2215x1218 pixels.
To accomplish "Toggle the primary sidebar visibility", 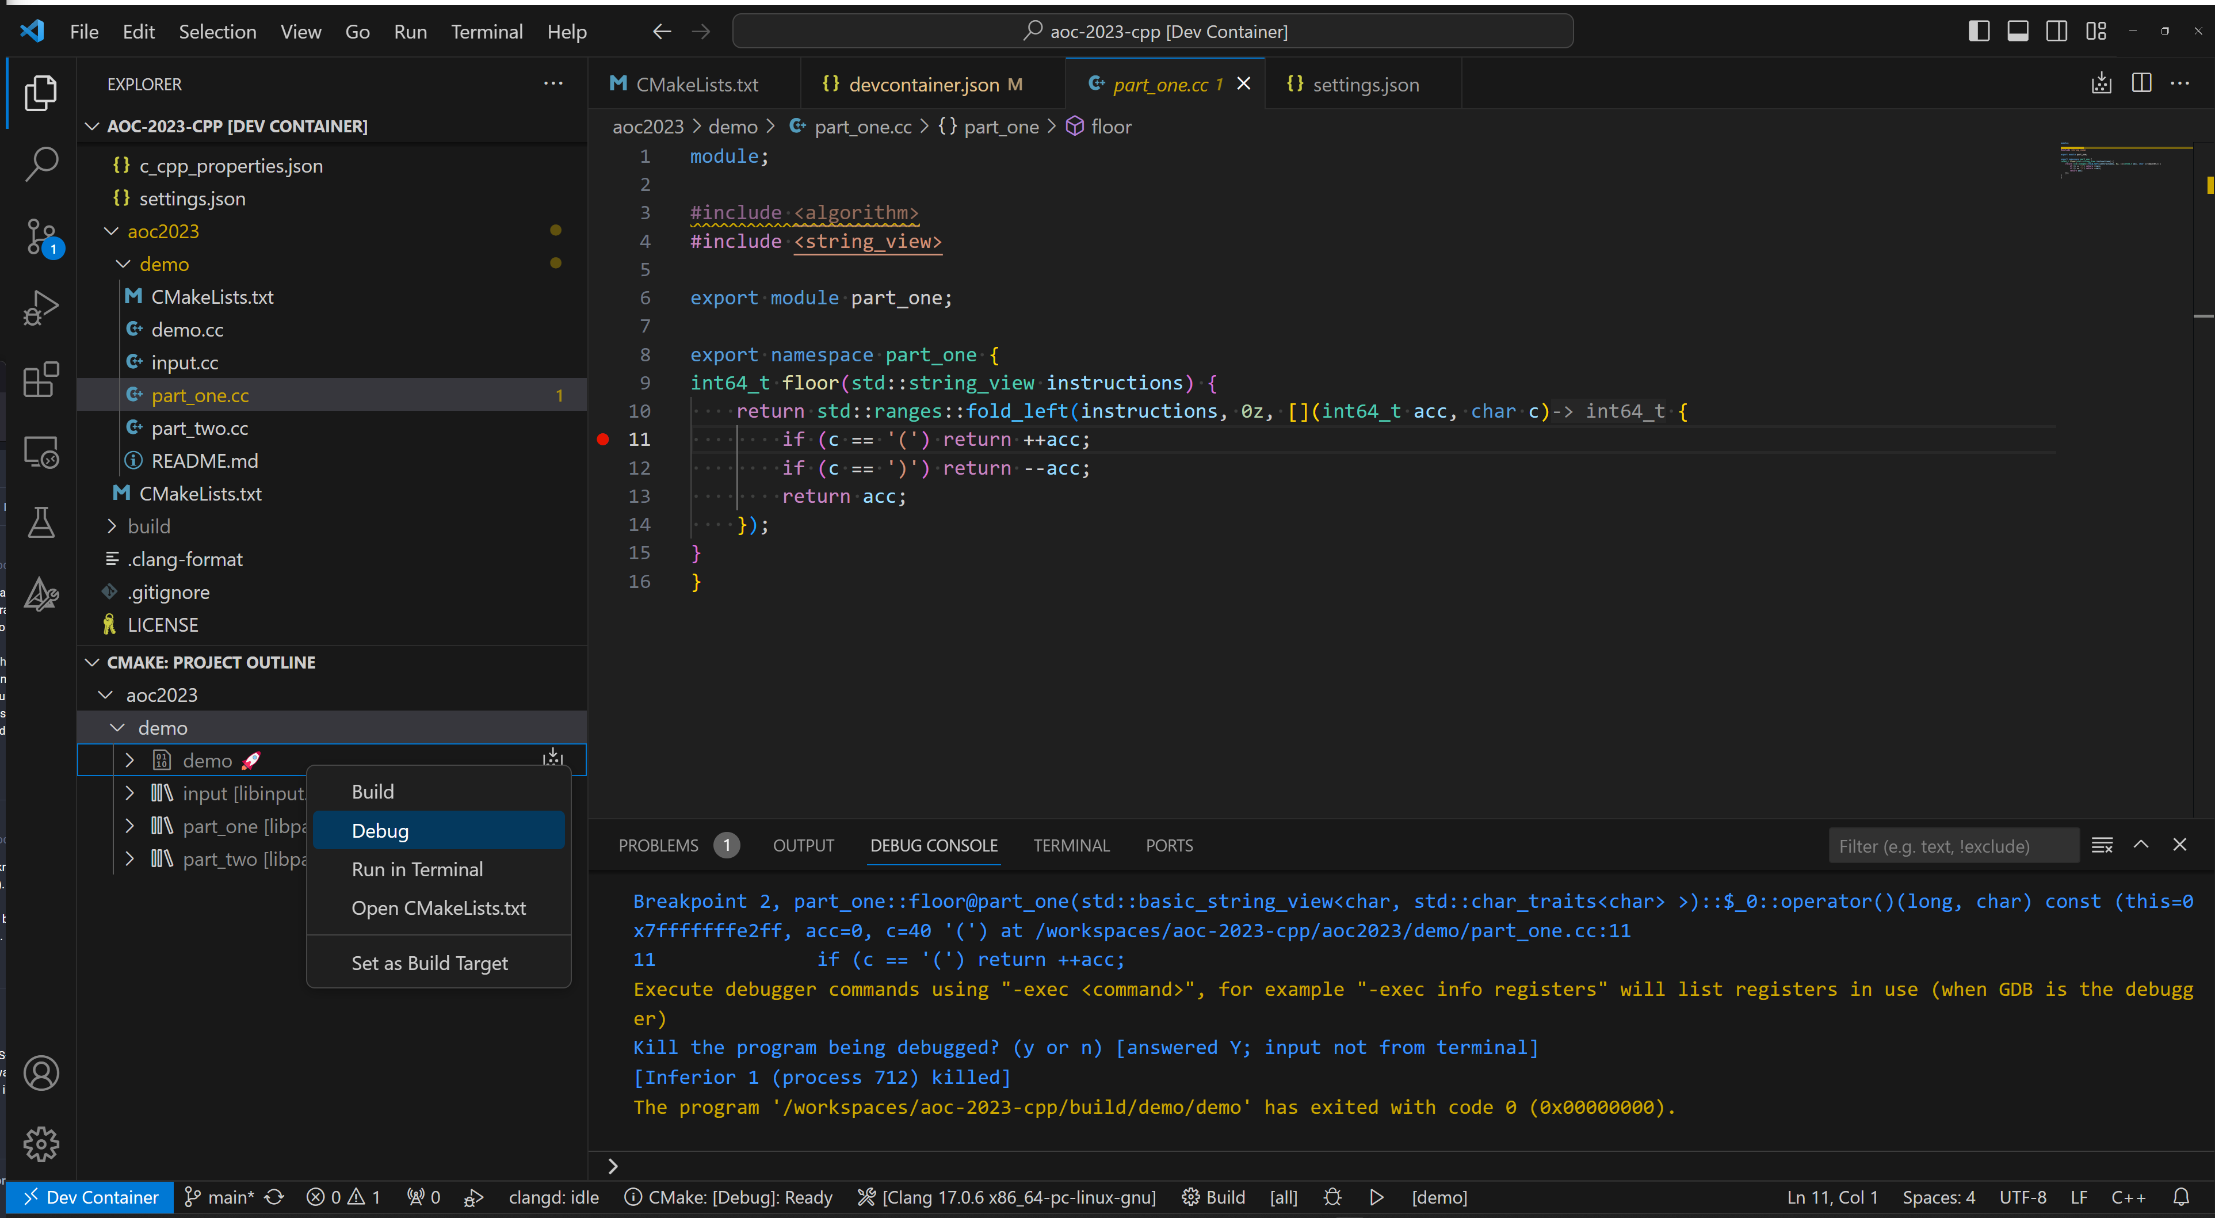I will click(1979, 30).
